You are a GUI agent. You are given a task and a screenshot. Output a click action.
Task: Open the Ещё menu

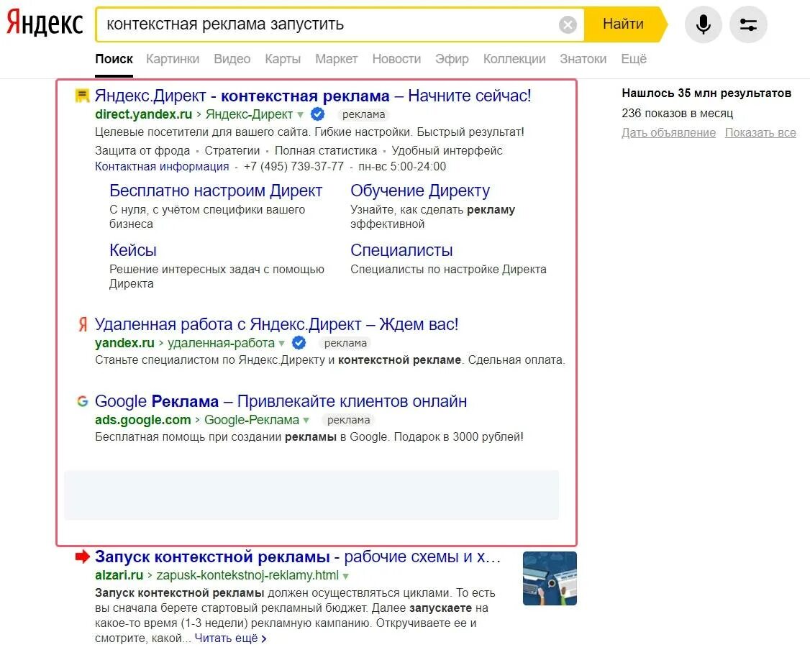(x=634, y=59)
